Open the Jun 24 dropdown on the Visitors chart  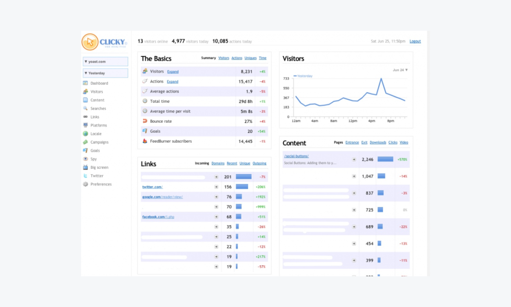pyautogui.click(x=399, y=70)
